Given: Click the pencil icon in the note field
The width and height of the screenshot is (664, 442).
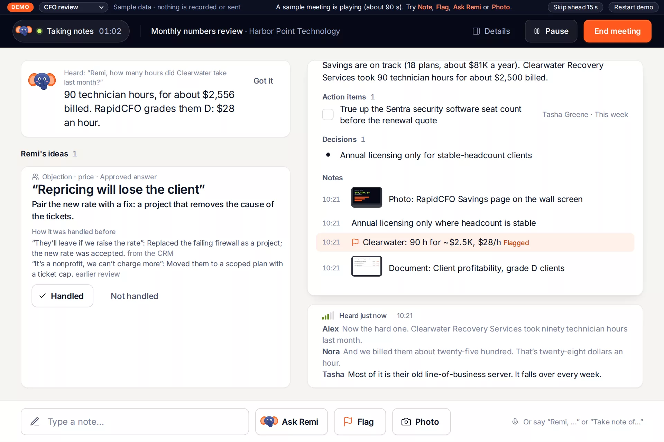Looking at the screenshot, I should (35, 422).
